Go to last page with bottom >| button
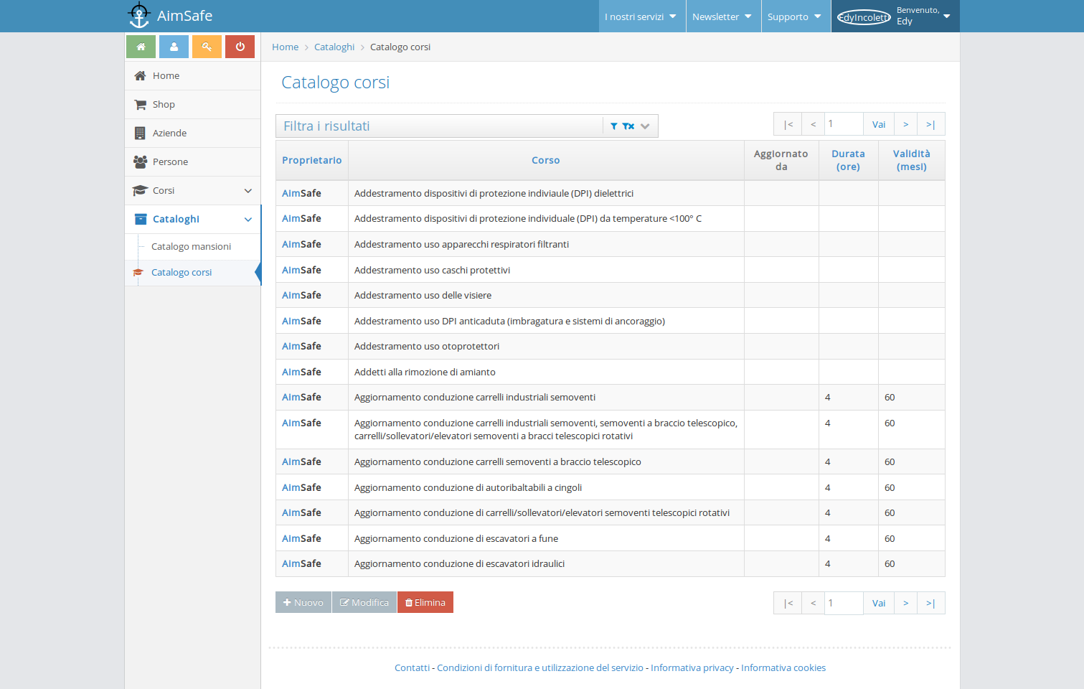The height and width of the screenshot is (689, 1084). (x=930, y=603)
